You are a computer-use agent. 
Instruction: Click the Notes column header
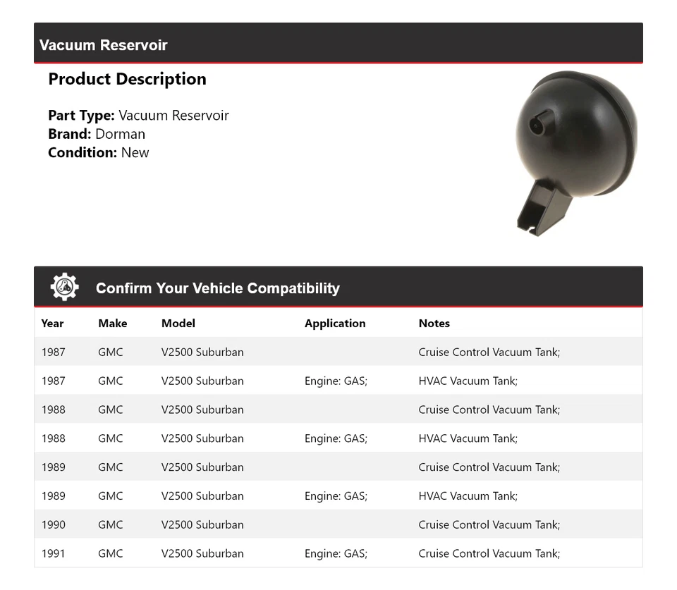click(x=434, y=324)
